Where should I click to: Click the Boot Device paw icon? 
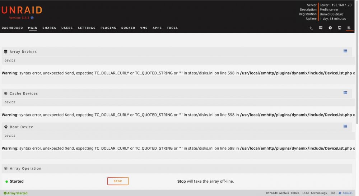point(6,127)
